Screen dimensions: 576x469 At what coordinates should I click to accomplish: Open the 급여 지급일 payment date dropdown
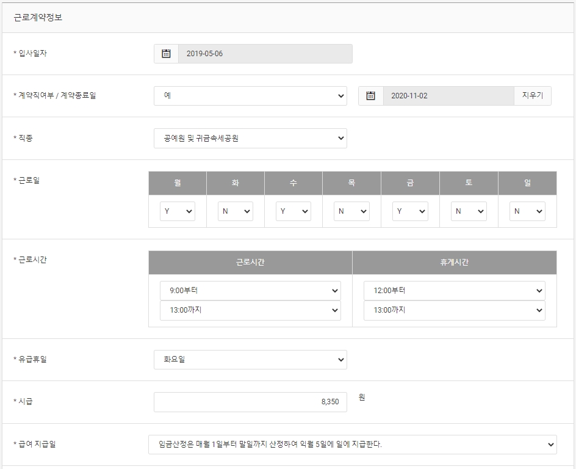pyautogui.click(x=352, y=445)
